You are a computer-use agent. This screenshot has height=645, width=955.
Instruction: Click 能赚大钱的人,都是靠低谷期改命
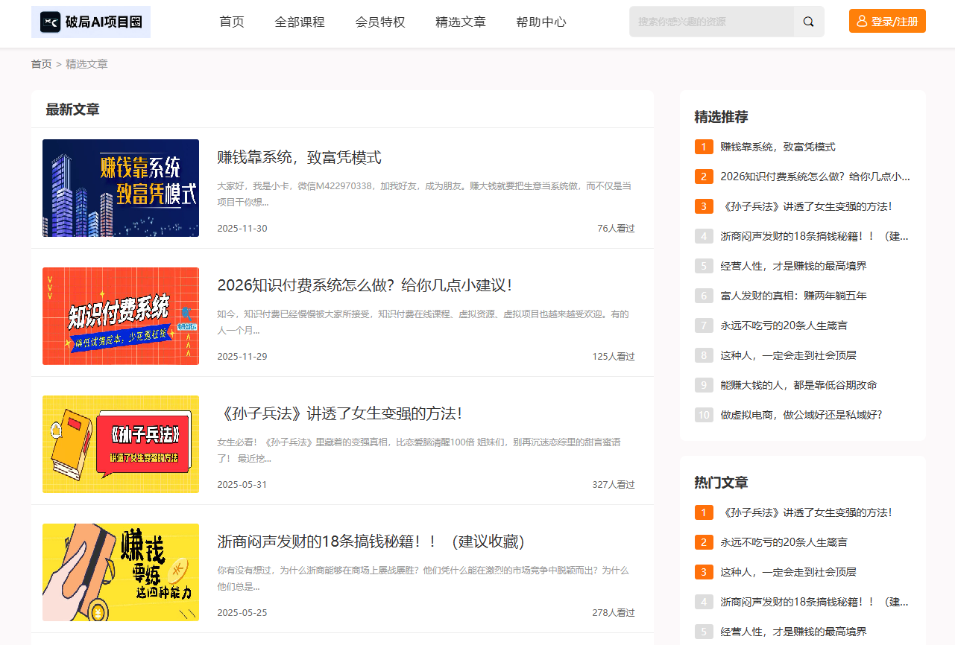[798, 385]
